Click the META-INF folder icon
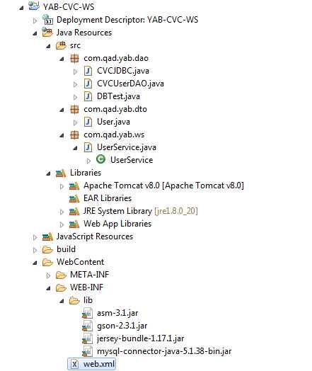Image resolution: width=312 pixels, height=371 pixels. click(61, 275)
